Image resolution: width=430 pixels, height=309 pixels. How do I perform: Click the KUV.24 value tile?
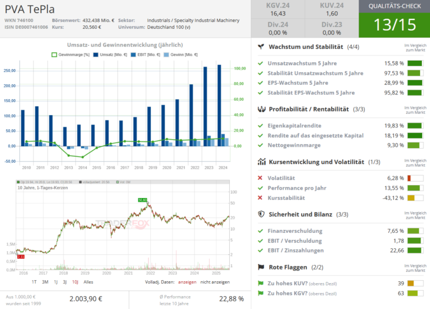[332, 9]
